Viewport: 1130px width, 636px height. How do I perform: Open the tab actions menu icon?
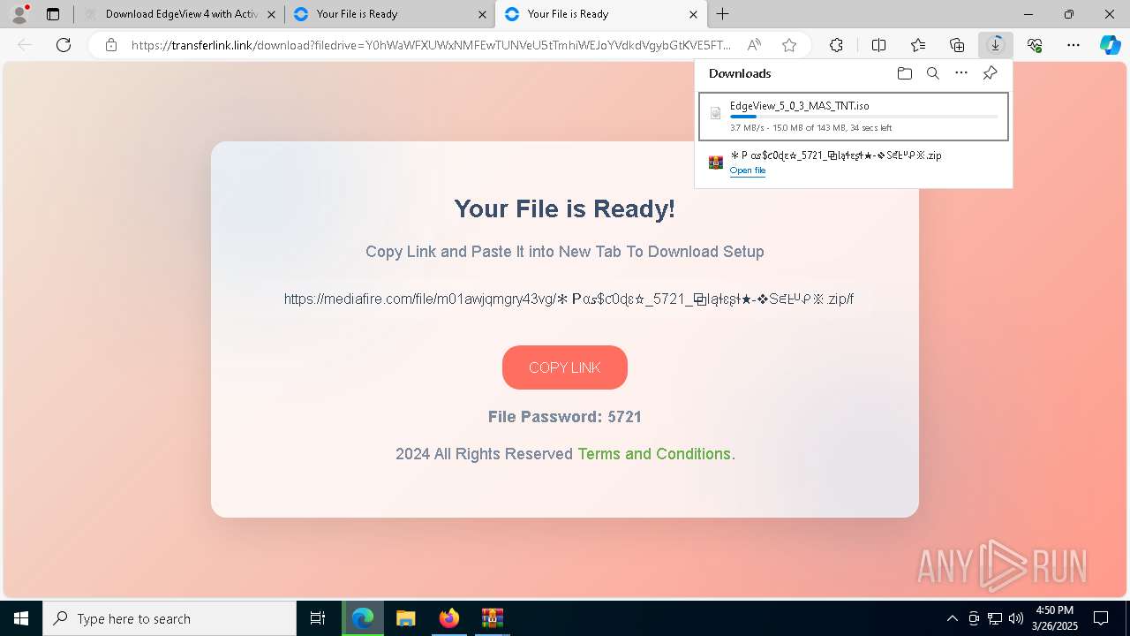pyautogui.click(x=53, y=14)
